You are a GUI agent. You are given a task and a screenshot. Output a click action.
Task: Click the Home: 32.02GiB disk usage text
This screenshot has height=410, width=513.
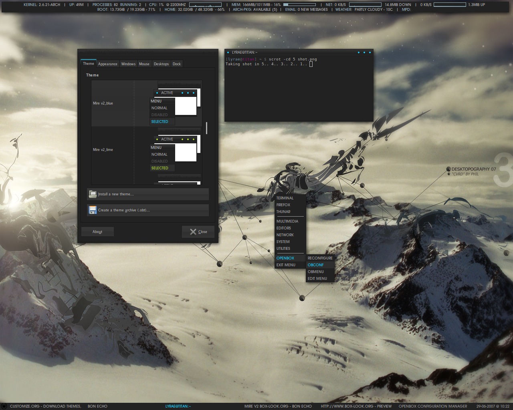(194, 9)
